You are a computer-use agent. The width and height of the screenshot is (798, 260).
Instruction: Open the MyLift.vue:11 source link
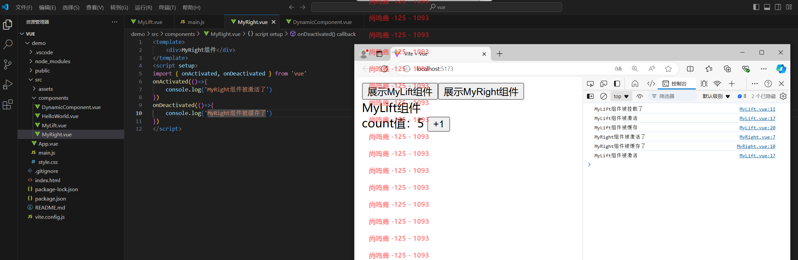[x=757, y=109]
